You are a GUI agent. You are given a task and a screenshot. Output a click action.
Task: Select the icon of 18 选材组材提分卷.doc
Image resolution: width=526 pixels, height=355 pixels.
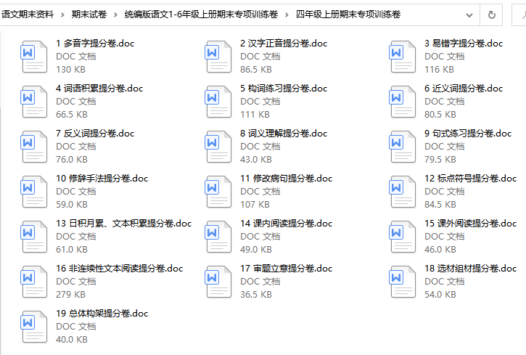click(402, 281)
